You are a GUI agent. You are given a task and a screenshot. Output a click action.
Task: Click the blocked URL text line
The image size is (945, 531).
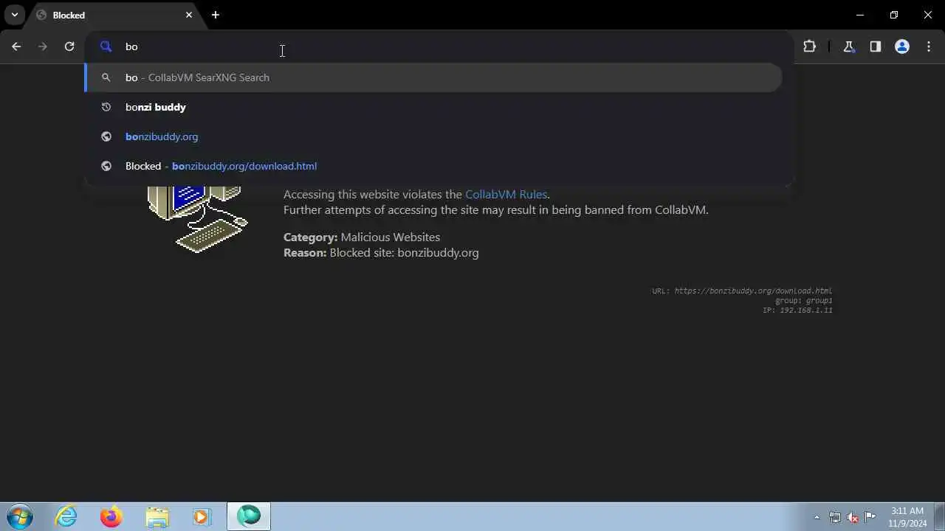742,291
